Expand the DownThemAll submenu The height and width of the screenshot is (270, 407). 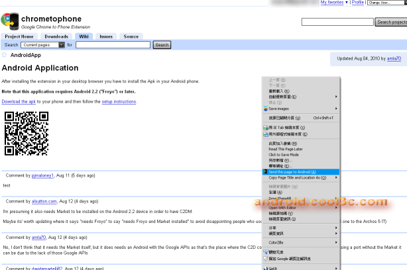pos(300,199)
